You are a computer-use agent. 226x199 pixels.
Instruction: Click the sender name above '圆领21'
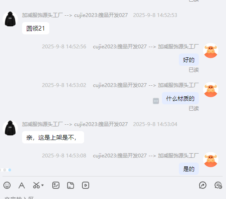pyautogui.click(x=42, y=15)
